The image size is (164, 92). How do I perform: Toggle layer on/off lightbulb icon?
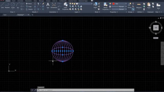(70, 4)
